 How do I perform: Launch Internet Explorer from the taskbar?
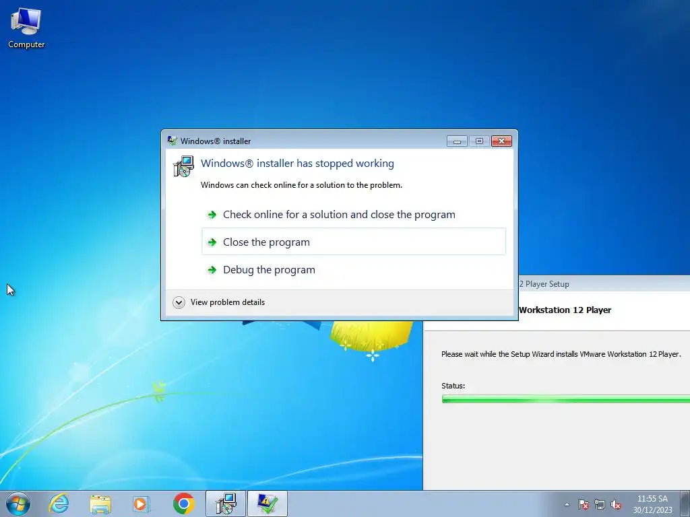(59, 504)
